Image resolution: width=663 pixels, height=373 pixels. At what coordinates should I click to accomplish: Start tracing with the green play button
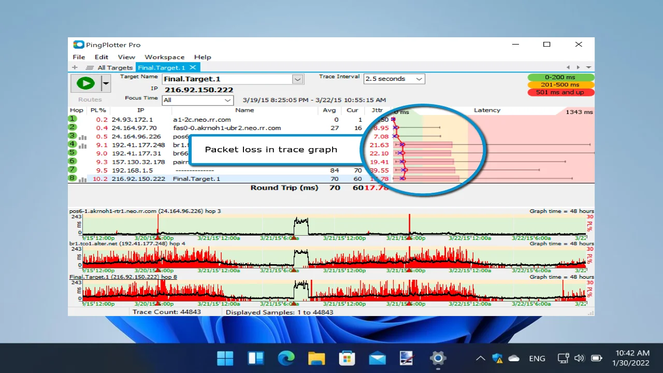pos(85,83)
